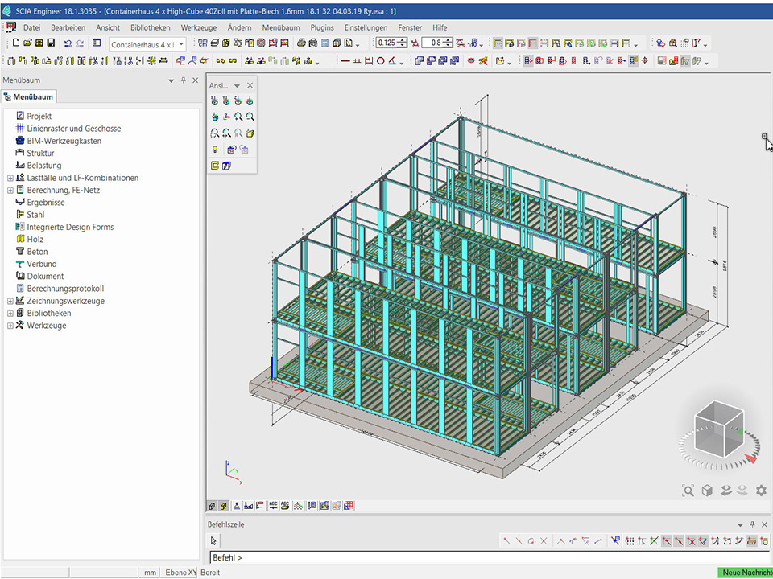This screenshot has width=773, height=579.
Task: Click the lightbulb icon in Ansicht panel
Action: tap(215, 149)
